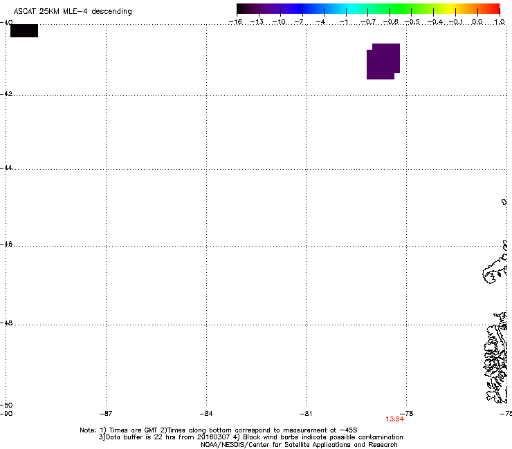Click the 'Times are GMT' note line

point(219,430)
